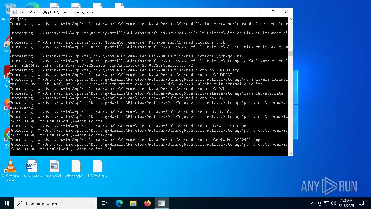Click the line ending in shared_proto_db\LOCK

(x=118, y=89)
